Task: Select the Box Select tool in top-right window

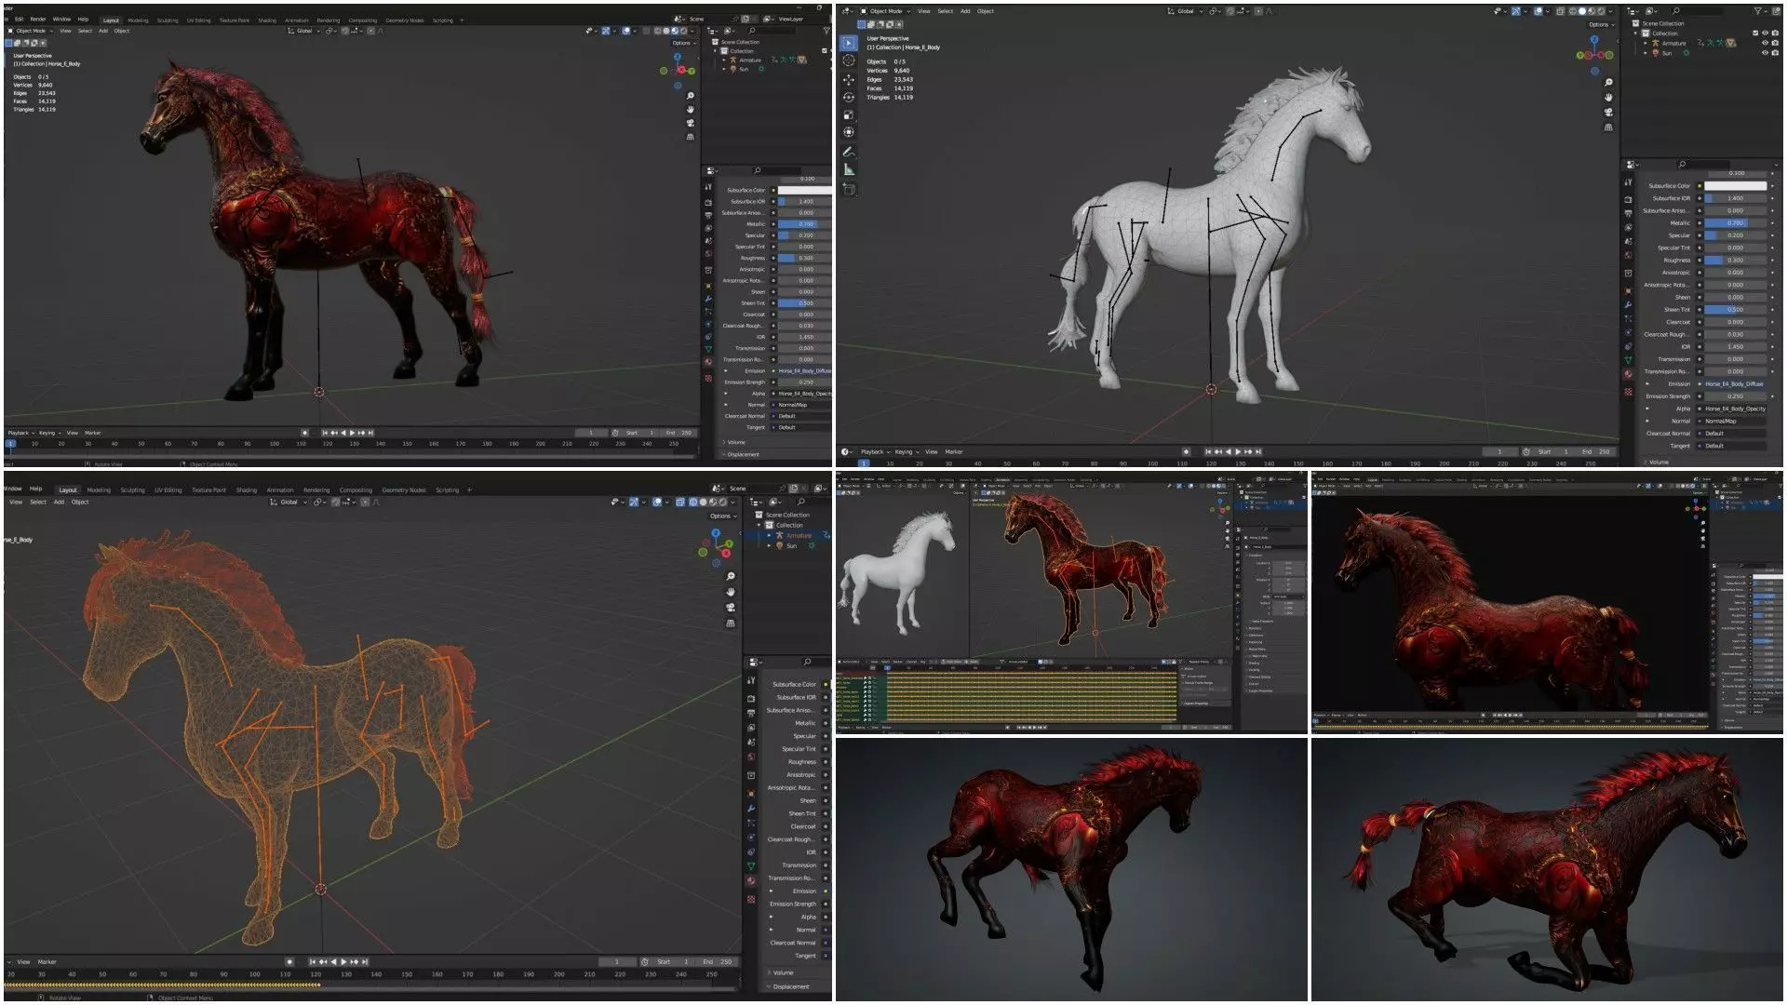Action: click(848, 43)
